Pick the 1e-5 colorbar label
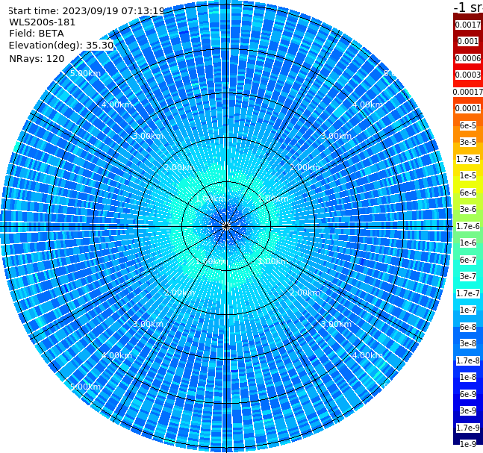Image resolution: width=483 pixels, height=453 pixels. click(x=468, y=175)
